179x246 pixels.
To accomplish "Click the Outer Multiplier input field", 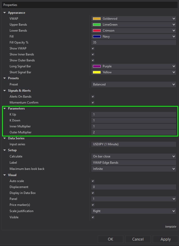I will 133,132.
